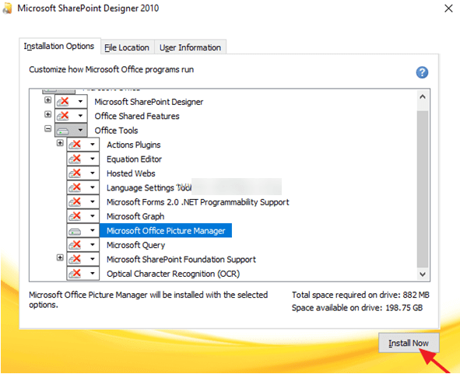Viewport: 460px width, 374px height.
Task: Click the feature list scroll down arrow
Action: tap(423, 274)
